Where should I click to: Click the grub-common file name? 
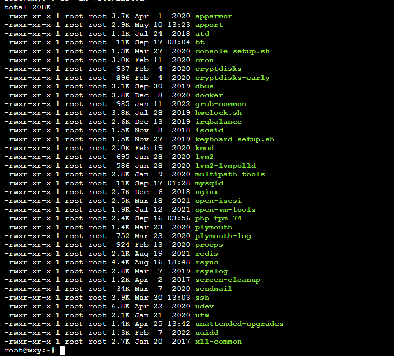pos(221,104)
